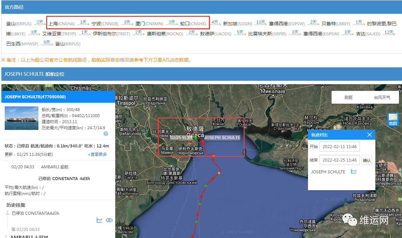Select port 蛇口(CNSHK) in the route
The image size is (402, 238).
pyautogui.click(x=193, y=24)
